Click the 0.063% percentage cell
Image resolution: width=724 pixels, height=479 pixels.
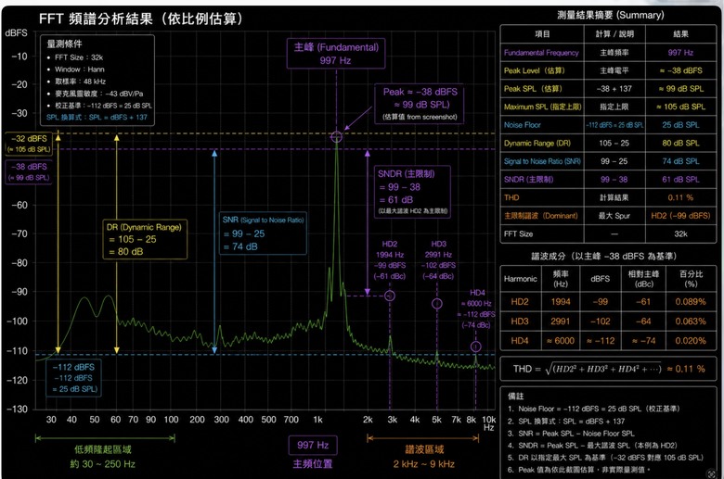coord(691,321)
